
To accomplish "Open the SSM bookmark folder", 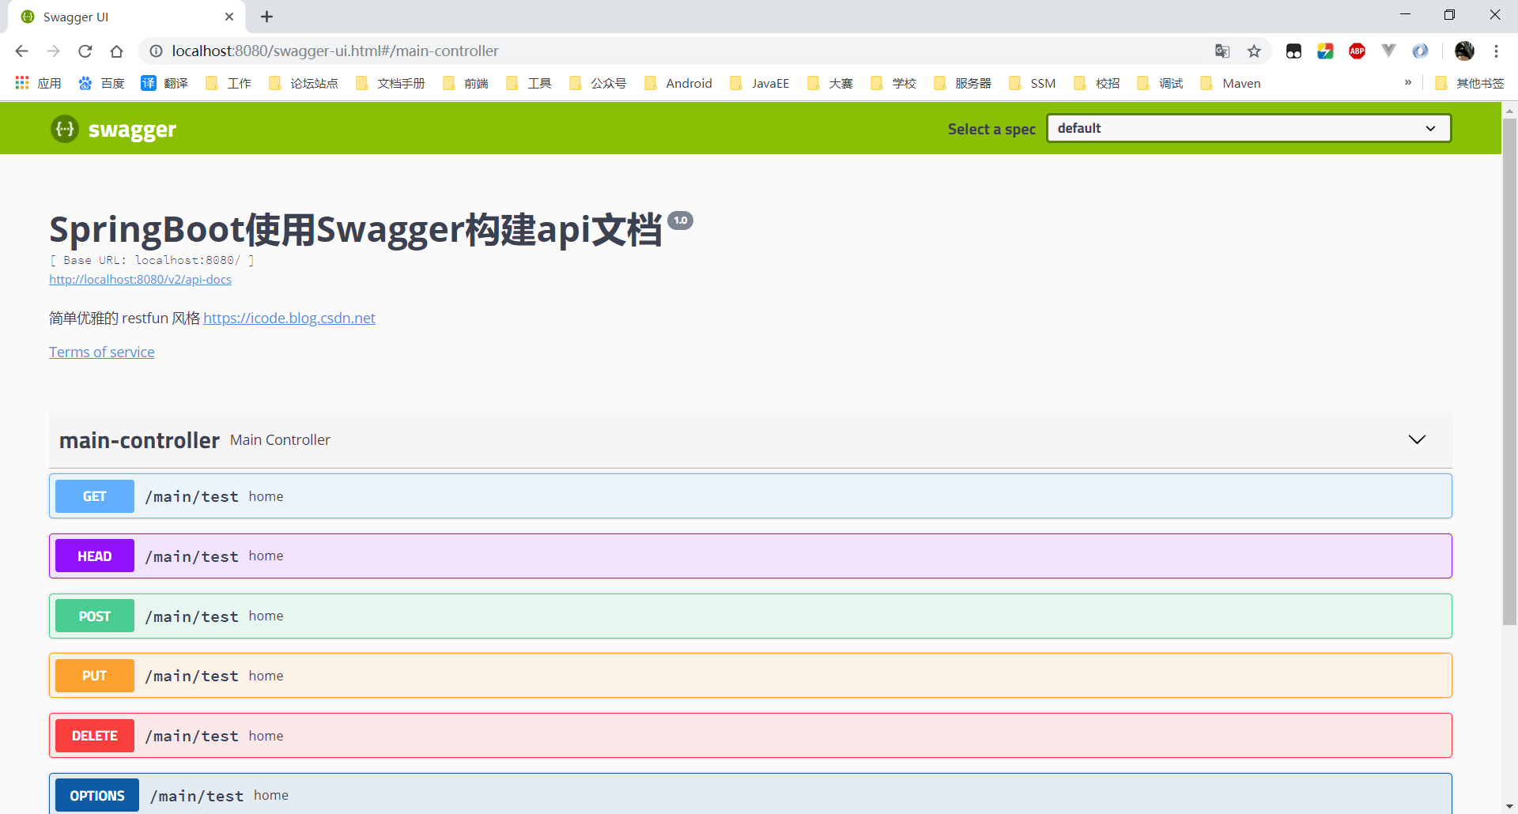I will [1033, 83].
